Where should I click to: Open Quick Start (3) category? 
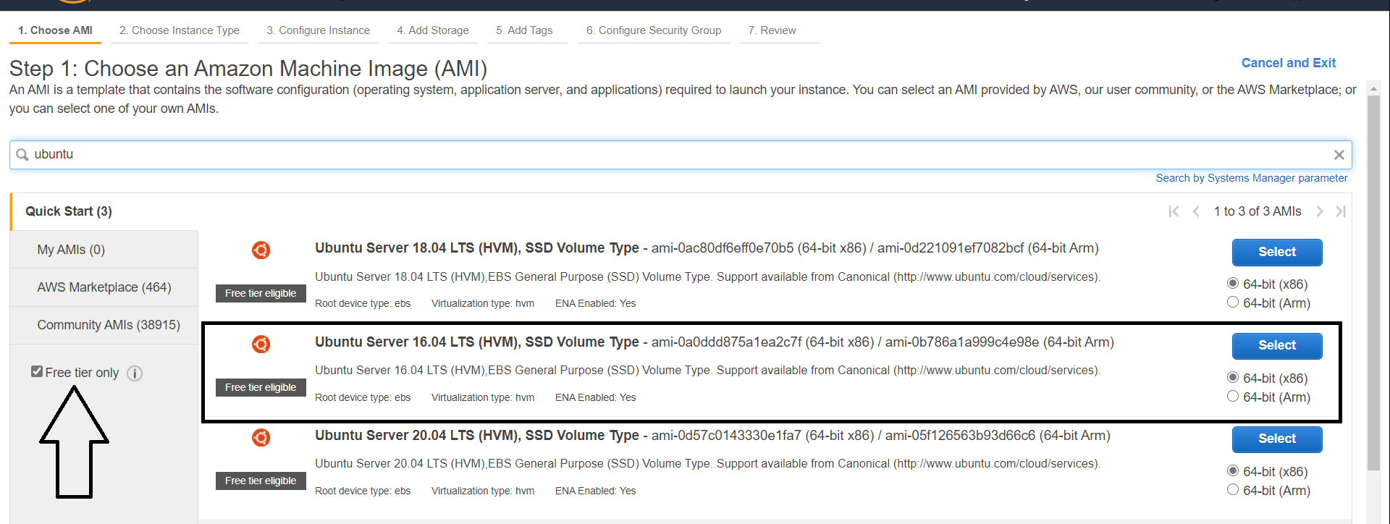pos(104,211)
